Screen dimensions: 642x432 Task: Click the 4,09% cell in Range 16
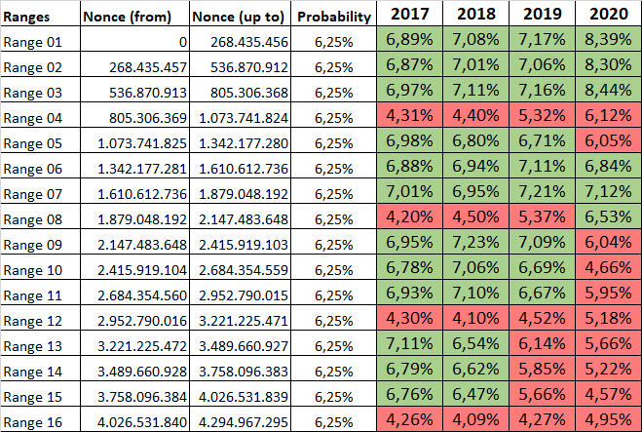tap(477, 420)
